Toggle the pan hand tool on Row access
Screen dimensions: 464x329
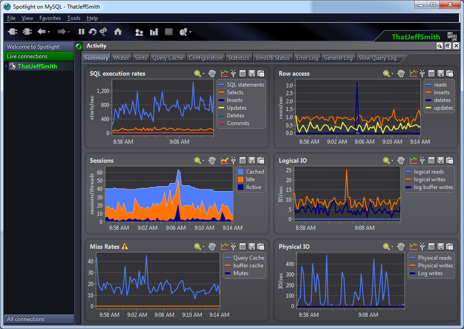tap(401, 73)
